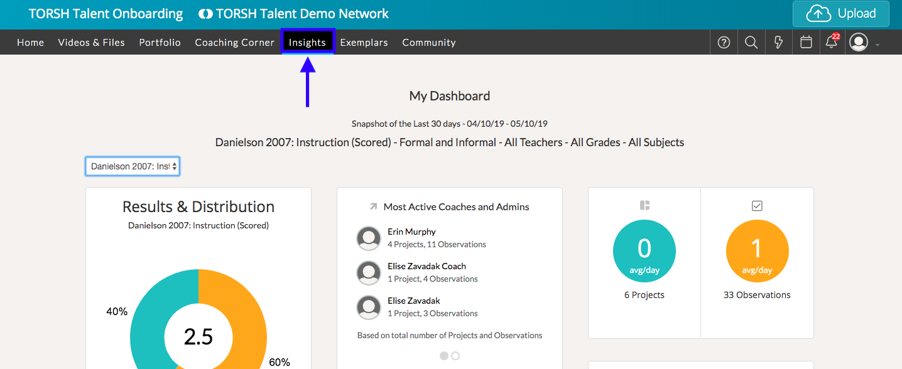Click Erin Murphy's avatar picture
The image size is (902, 369).
pos(369,238)
